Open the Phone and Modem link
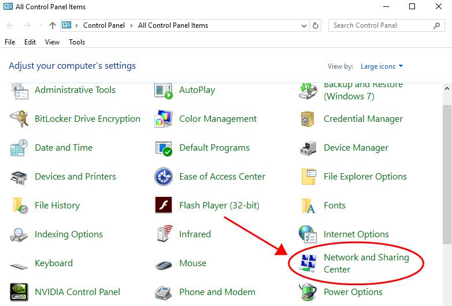 click(217, 292)
